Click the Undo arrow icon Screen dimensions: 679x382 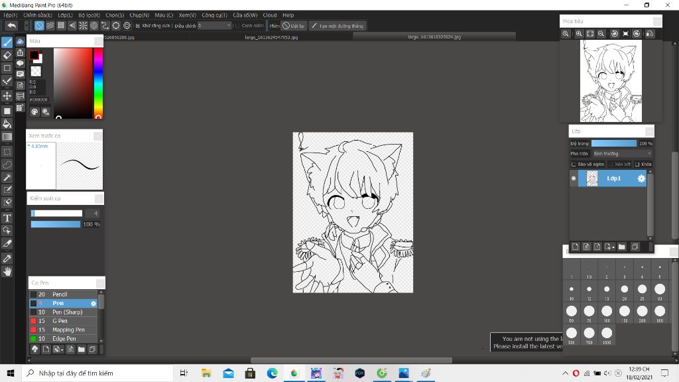pyautogui.click(x=12, y=26)
